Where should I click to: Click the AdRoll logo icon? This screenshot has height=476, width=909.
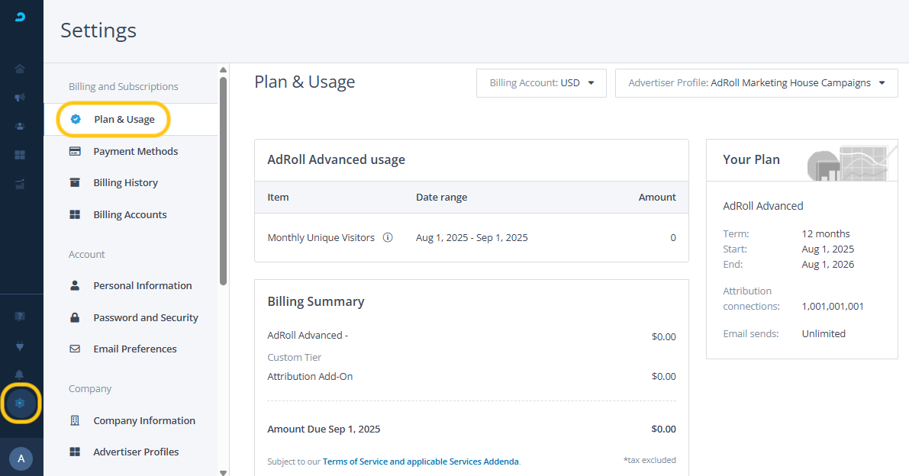click(x=21, y=17)
